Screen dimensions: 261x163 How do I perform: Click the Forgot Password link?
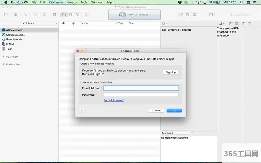[114, 100]
